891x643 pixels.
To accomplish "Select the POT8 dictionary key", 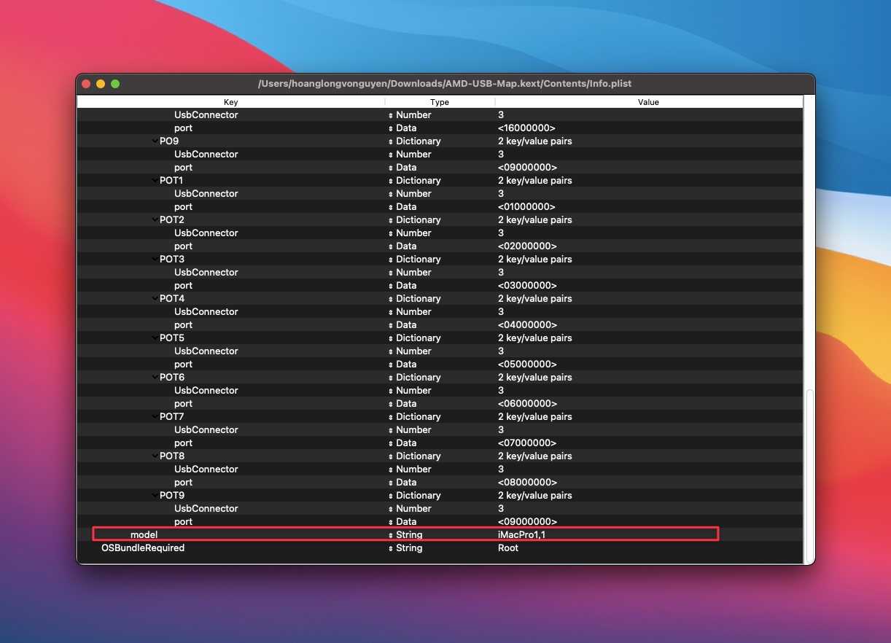I will [172, 456].
